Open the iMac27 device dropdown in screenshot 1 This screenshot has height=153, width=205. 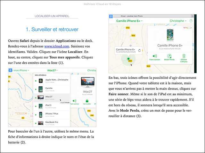click(53, 70)
